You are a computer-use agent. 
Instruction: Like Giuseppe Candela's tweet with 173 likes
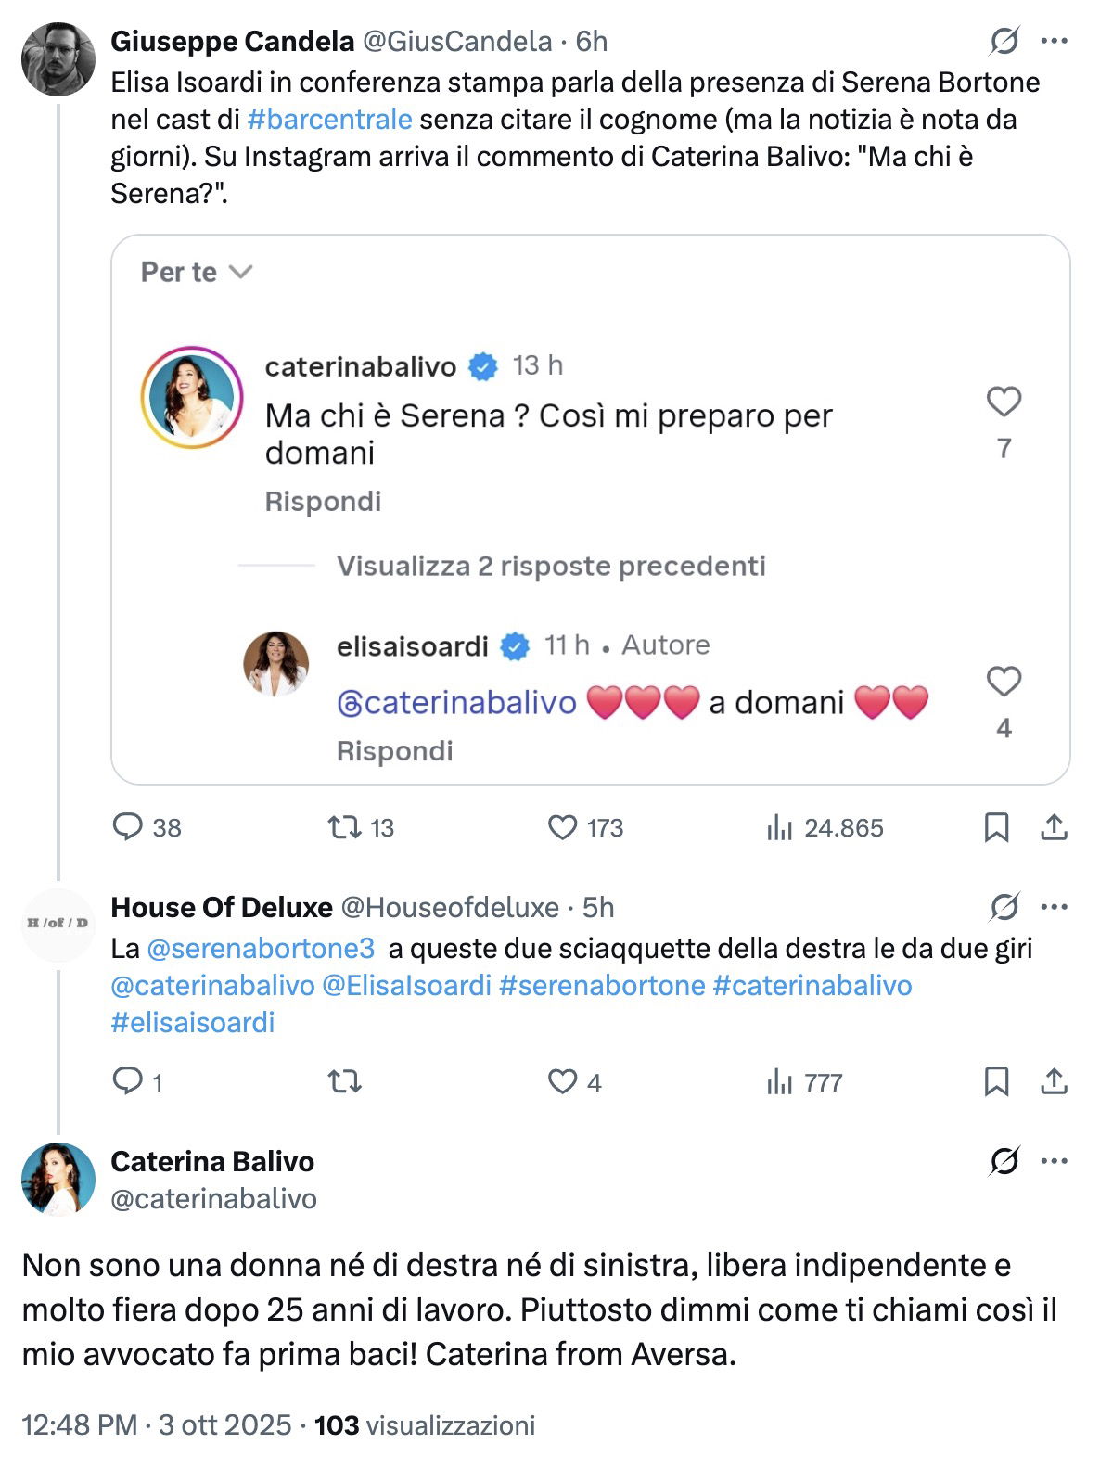coord(562,826)
